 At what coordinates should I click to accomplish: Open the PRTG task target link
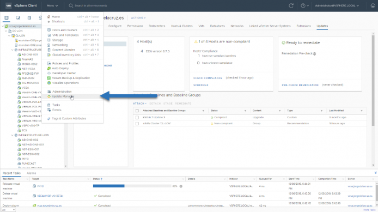click(40, 186)
